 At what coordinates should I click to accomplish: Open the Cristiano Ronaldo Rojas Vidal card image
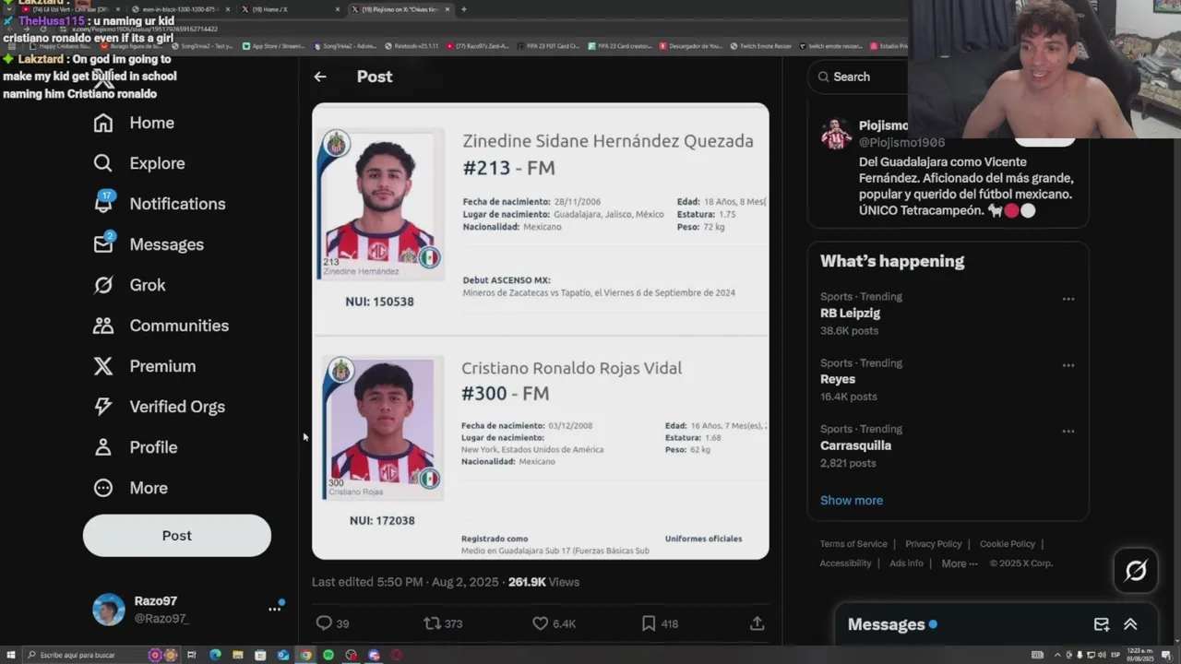[381, 428]
